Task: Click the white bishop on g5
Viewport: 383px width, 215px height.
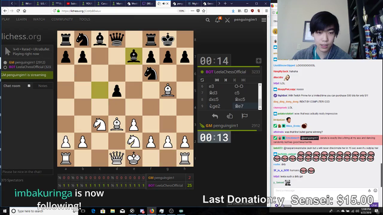Action: click(168, 90)
